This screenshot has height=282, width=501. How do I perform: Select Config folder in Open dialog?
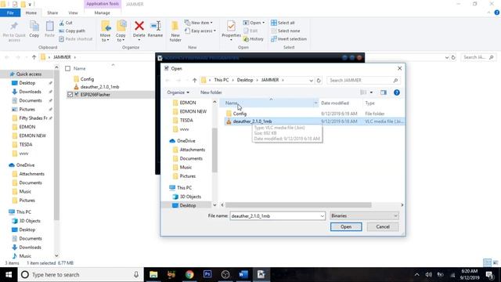tap(240, 114)
